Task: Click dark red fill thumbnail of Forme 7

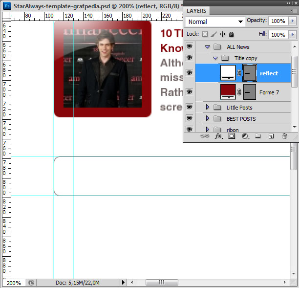Action: [x=228, y=92]
